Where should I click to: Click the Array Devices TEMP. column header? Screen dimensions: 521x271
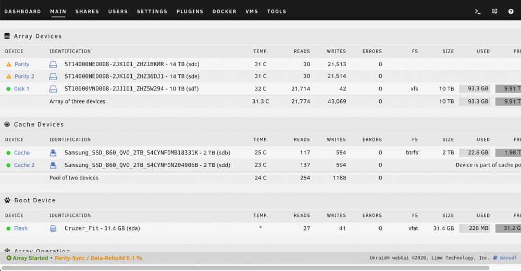[260, 51]
